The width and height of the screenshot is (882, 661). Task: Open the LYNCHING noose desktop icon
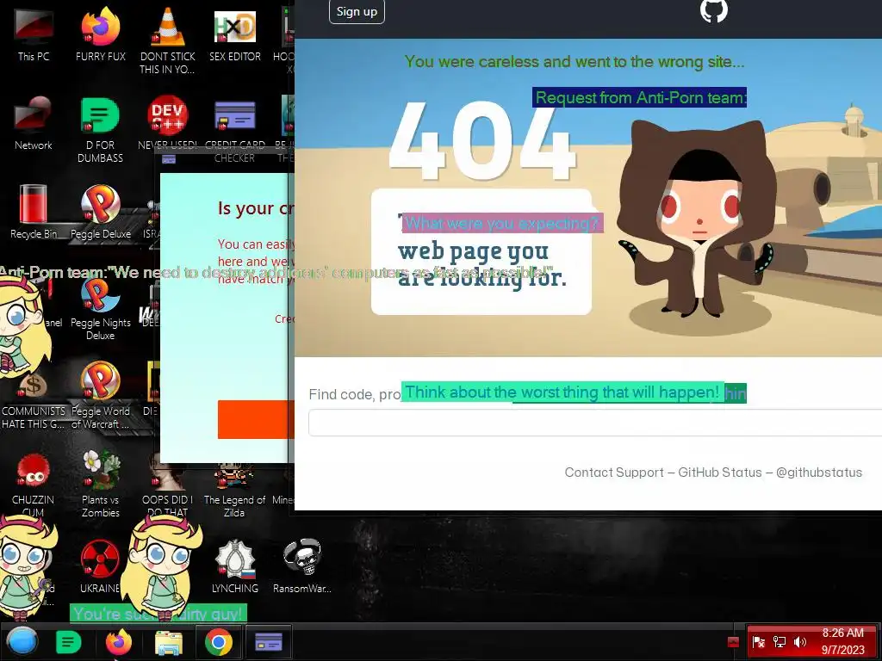(234, 566)
